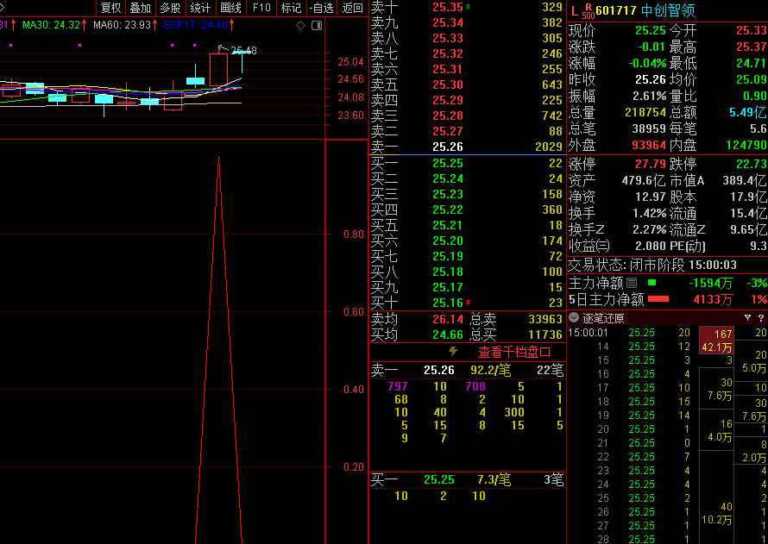The height and width of the screenshot is (544, 768).
Task: Click the green up arrow beside 卖十
Action: 469,7
